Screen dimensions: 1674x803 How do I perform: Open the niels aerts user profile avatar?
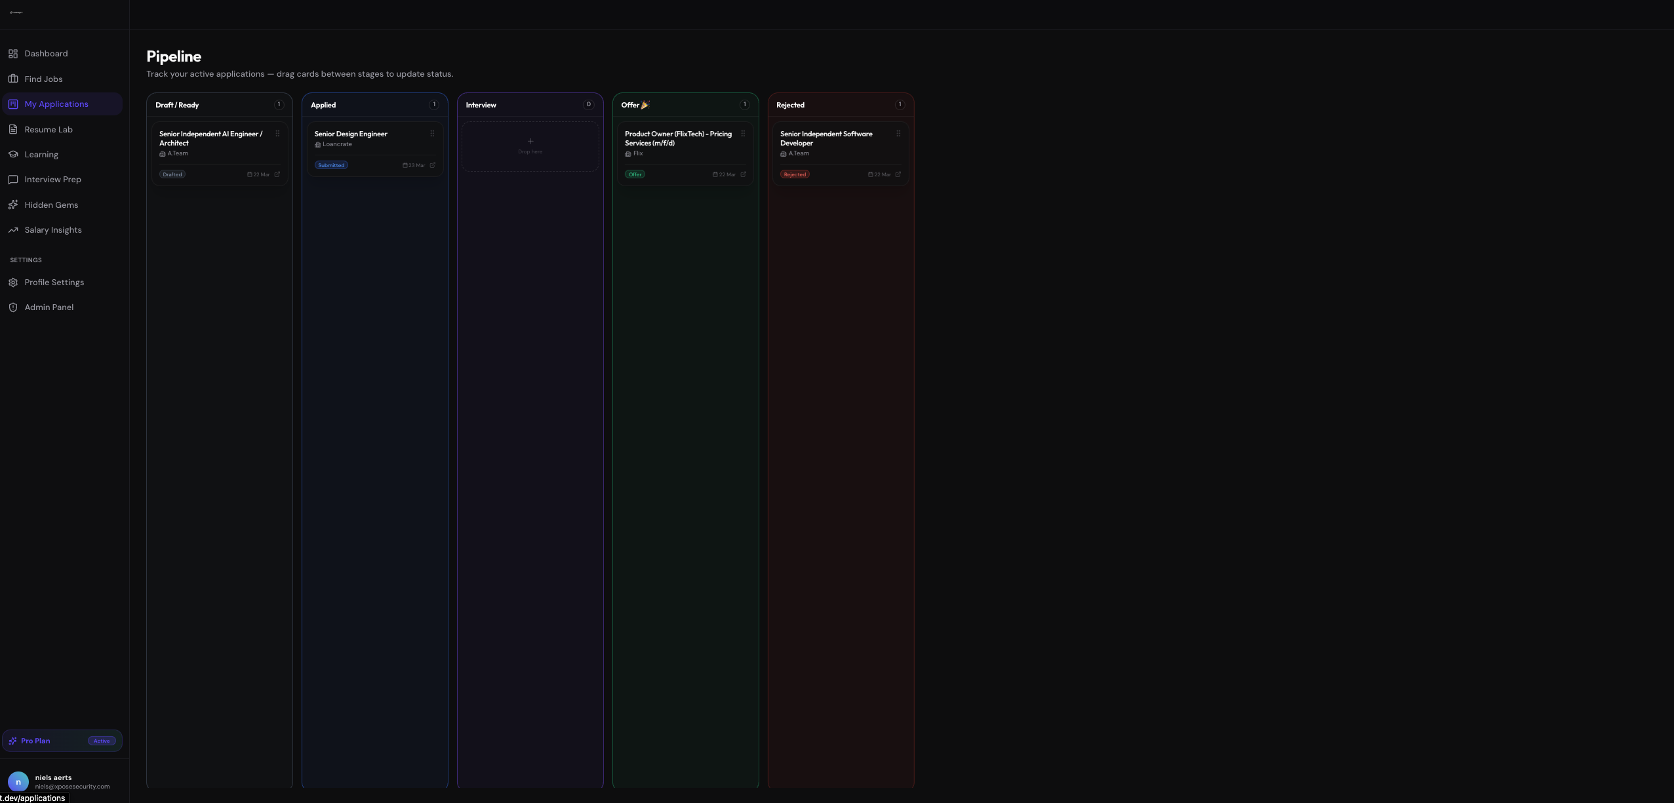(x=18, y=781)
